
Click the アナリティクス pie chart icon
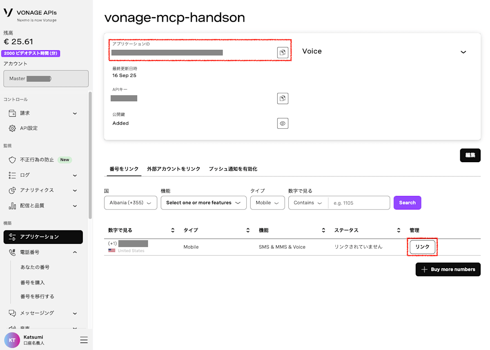(12, 190)
